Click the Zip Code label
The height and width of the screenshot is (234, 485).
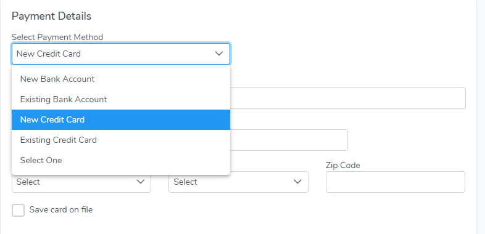(x=342, y=166)
